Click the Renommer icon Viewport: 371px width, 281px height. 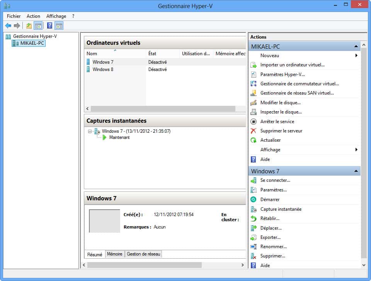254,247
